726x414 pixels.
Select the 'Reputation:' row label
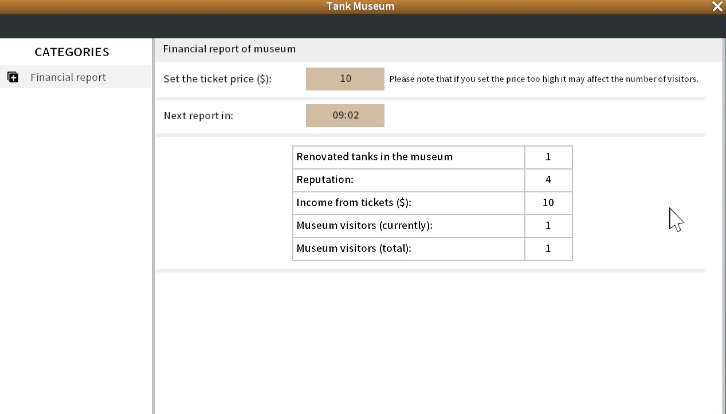[325, 180]
